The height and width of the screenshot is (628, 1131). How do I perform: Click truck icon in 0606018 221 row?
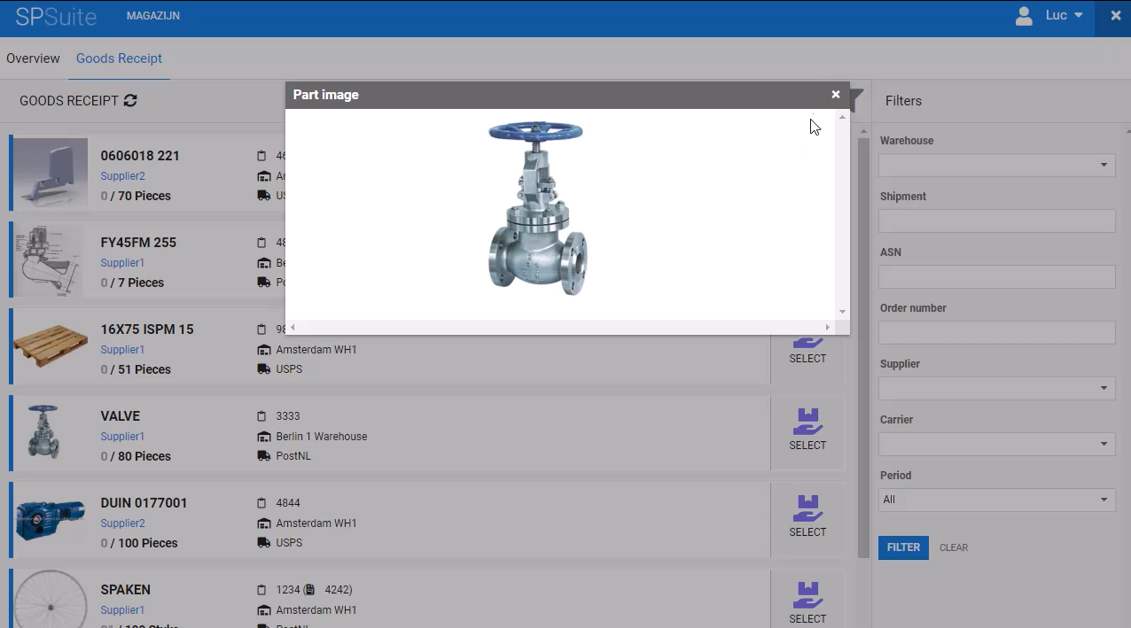click(x=263, y=196)
